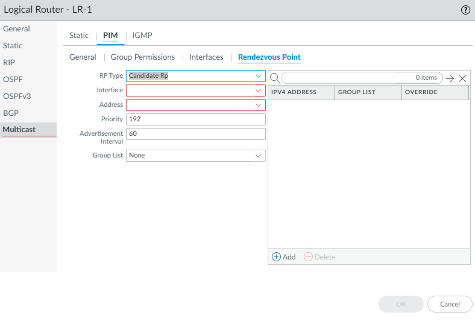The image size is (475, 321).
Task: Select the PIM General sub-tab
Action: [83, 57]
